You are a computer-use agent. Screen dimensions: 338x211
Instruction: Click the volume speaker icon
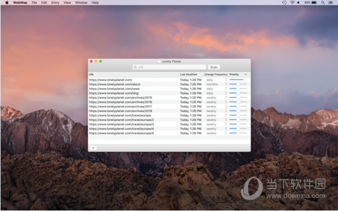(x=299, y=3)
